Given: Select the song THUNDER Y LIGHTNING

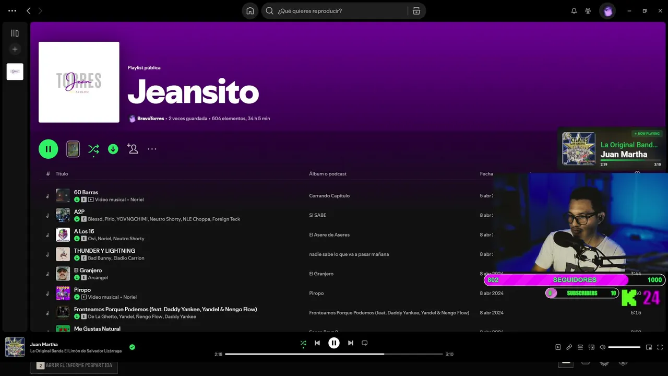Looking at the screenshot, I should (x=104, y=251).
